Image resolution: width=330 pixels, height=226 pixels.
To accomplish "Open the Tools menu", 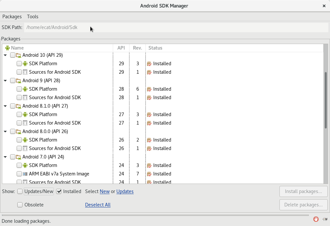I will click(x=33, y=17).
